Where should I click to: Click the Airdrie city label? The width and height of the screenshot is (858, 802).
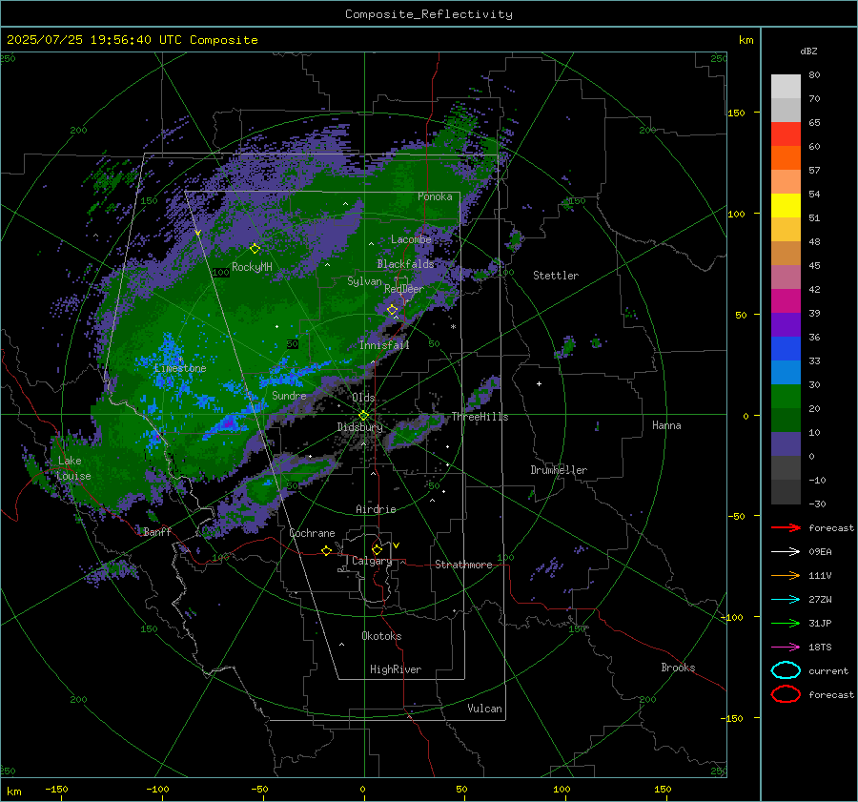point(376,509)
